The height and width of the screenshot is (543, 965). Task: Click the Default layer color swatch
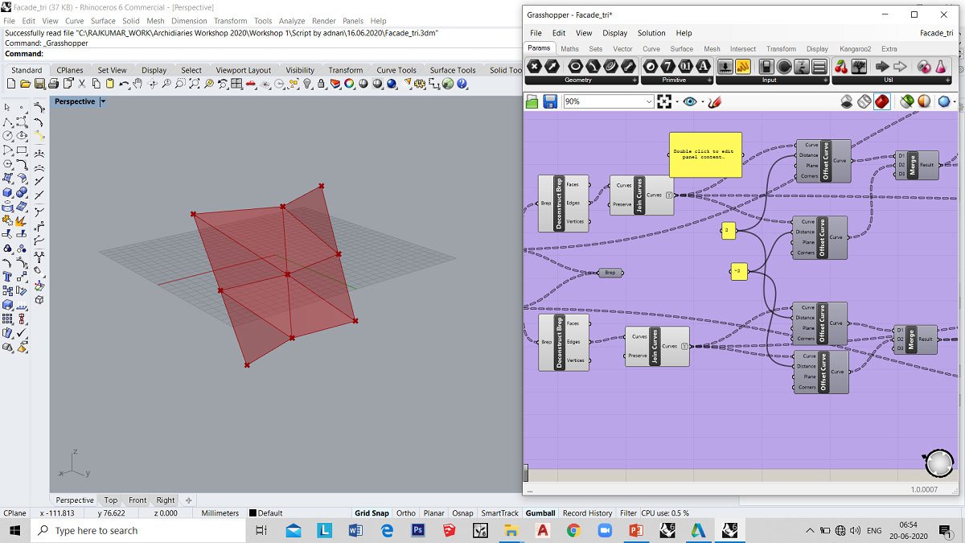click(x=253, y=513)
